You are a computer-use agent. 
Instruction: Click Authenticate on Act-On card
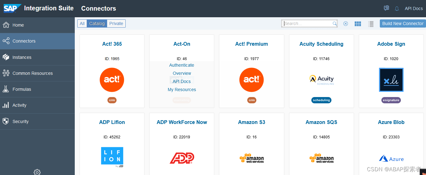(182, 65)
